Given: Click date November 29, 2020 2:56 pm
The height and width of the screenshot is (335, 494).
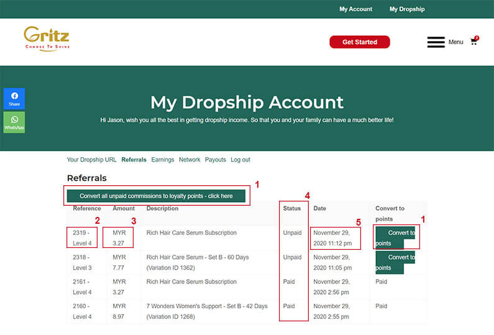Looking at the screenshot, I should click(331, 287).
